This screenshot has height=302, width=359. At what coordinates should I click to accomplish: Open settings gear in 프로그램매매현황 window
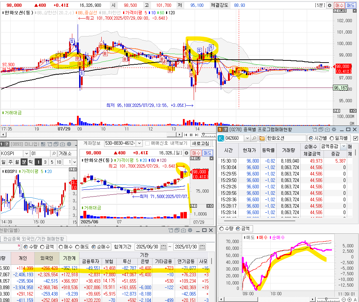tap(334, 130)
